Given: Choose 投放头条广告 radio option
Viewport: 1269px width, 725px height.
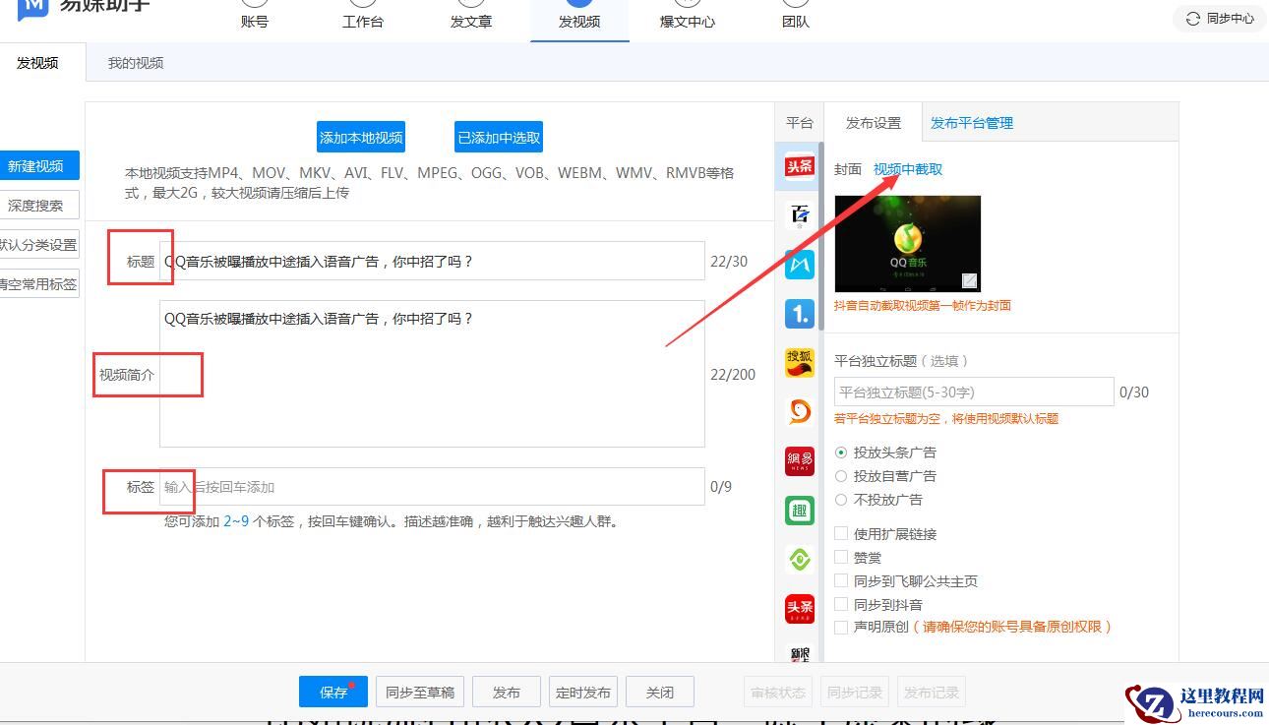Looking at the screenshot, I should [x=840, y=453].
